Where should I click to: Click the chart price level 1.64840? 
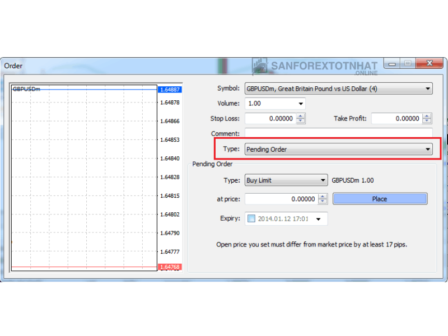coord(170,158)
